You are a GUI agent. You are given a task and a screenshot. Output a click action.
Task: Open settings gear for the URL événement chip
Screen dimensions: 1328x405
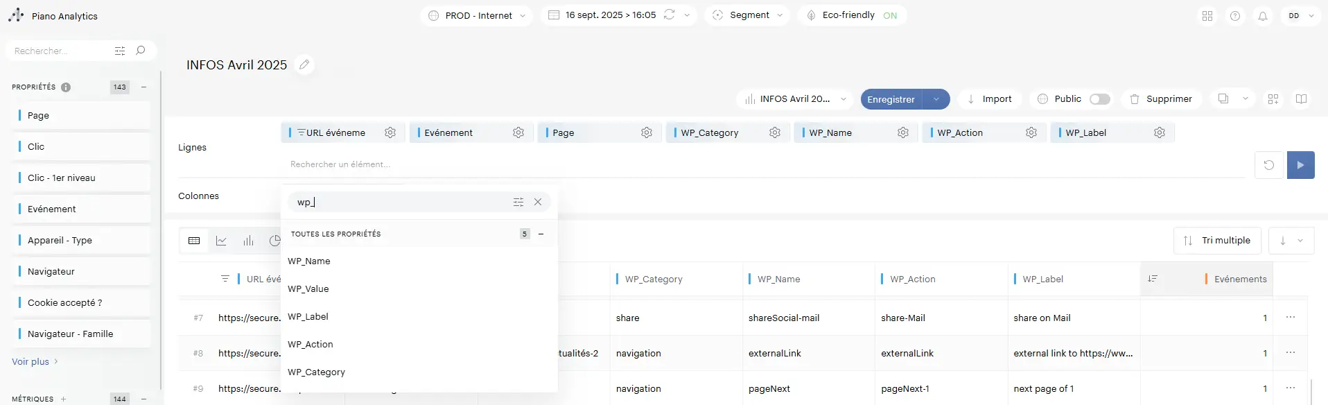[390, 132]
